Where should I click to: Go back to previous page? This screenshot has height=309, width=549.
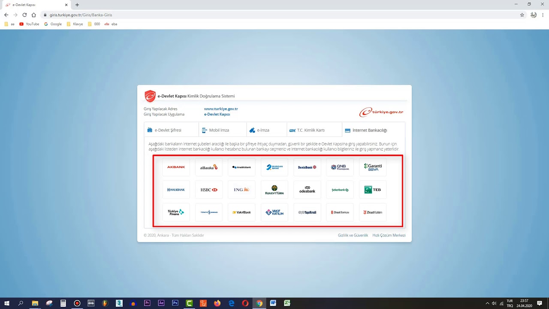(x=6, y=15)
